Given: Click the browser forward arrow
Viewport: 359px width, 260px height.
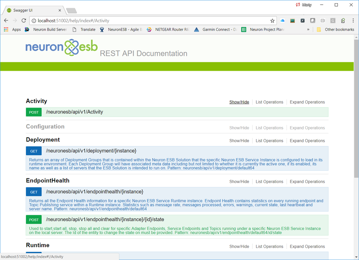Looking at the screenshot, I should [15, 20].
